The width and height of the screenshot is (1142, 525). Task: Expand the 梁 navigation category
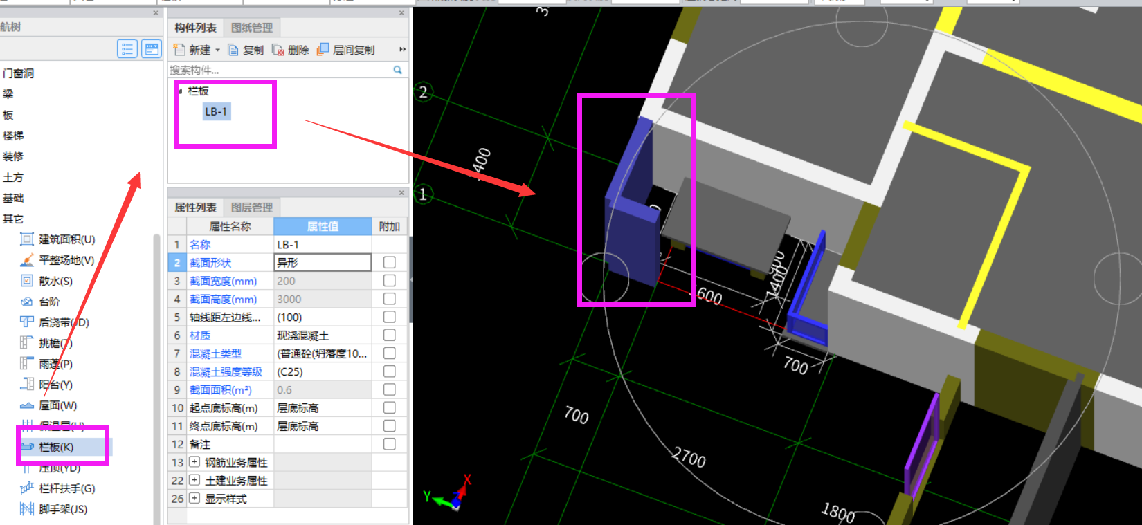(x=8, y=94)
